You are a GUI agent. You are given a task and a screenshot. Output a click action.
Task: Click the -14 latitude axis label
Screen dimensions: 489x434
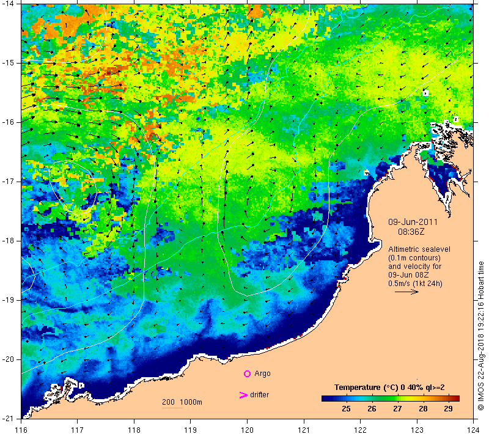pos(7,4)
